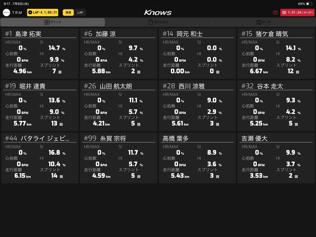Image resolution: width=316 pixels, height=237 pixels.
Task: Open player card #32 谷本 走太
Action: [276, 106]
